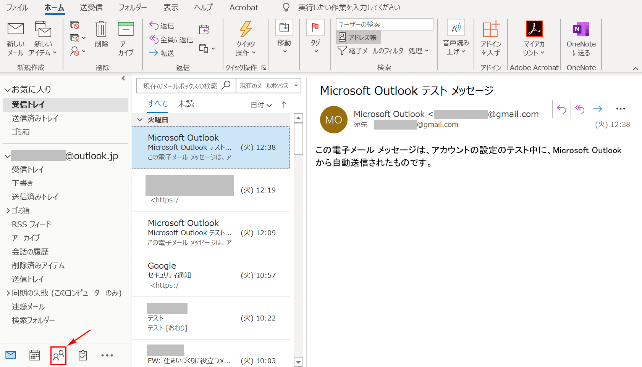Launch the クイック操作 dialog launcher
The height and width of the screenshot is (367, 642).
pos(264,68)
